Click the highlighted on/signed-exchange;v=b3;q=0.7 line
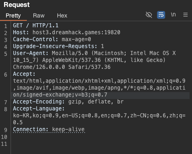 [x=60, y=95]
